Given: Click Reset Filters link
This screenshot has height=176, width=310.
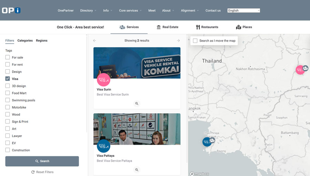Looking at the screenshot, I should (42, 172).
